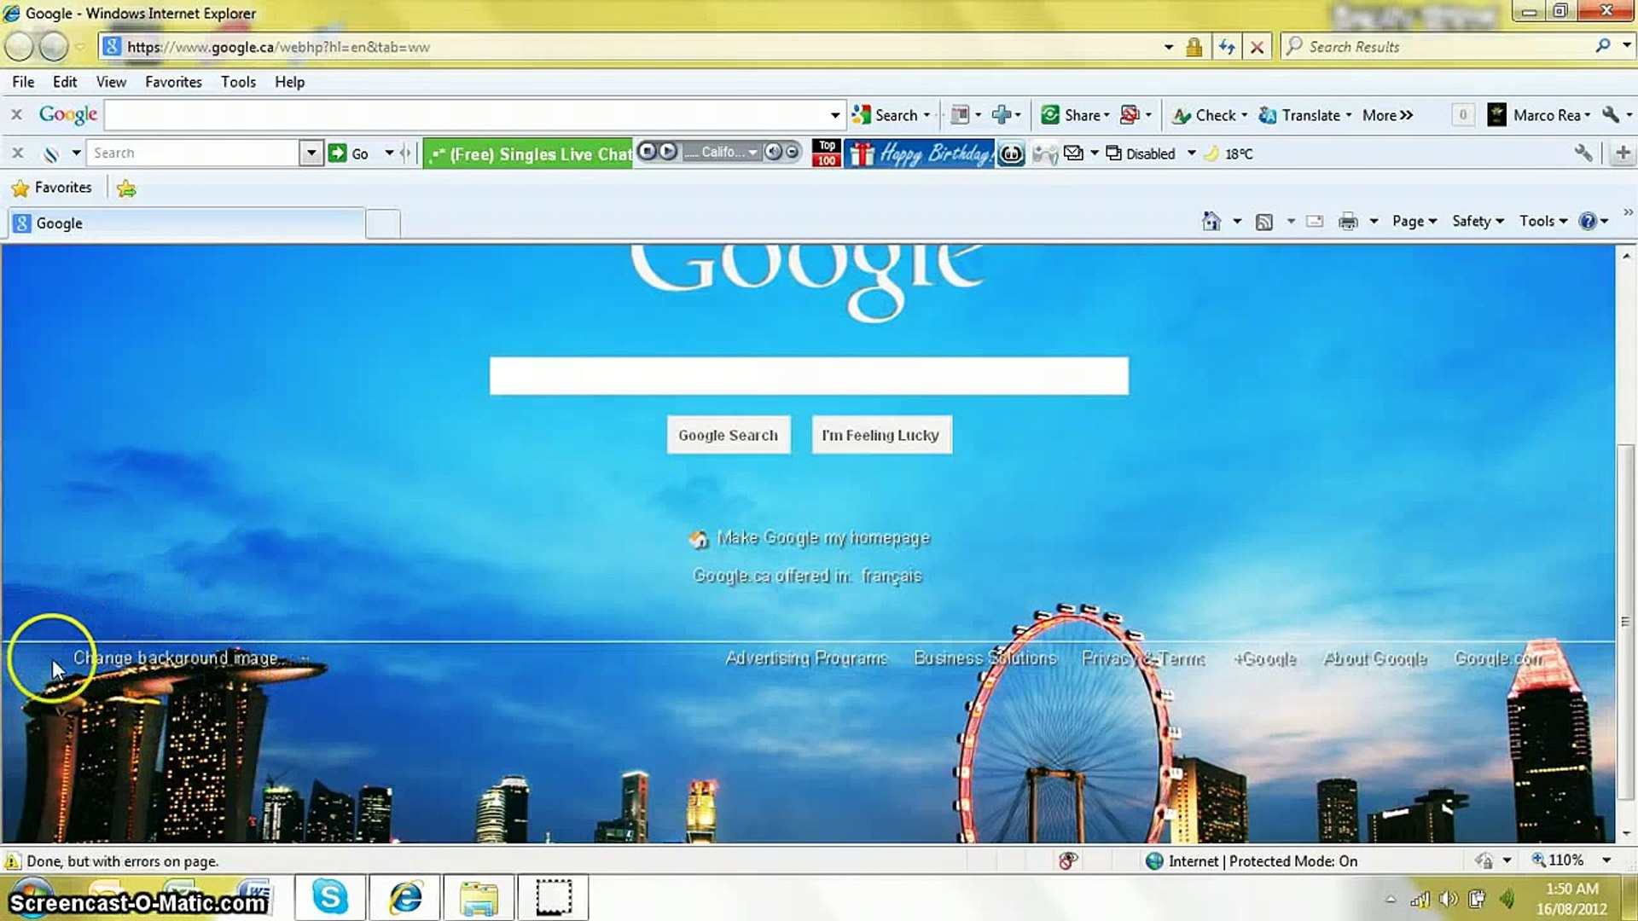Click the search magnifier in IE search box
1638x921 pixels.
(1603, 46)
